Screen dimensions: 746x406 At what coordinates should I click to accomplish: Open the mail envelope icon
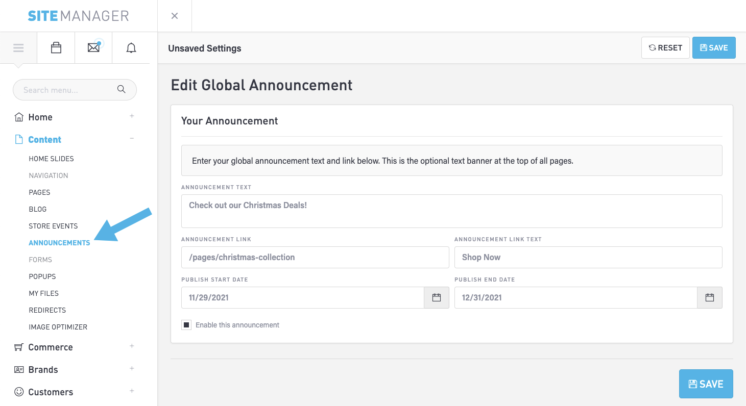[93, 48]
